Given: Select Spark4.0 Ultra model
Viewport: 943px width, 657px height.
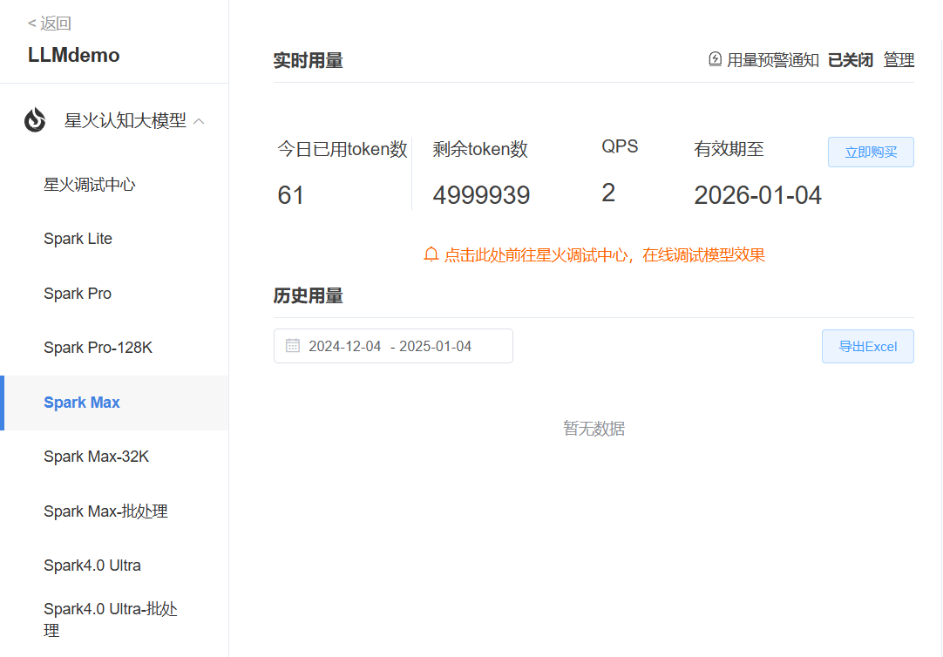Looking at the screenshot, I should (x=92, y=565).
